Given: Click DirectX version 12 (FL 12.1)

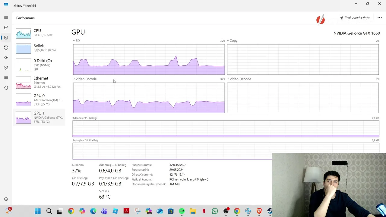Looking at the screenshot, I should (177, 175).
